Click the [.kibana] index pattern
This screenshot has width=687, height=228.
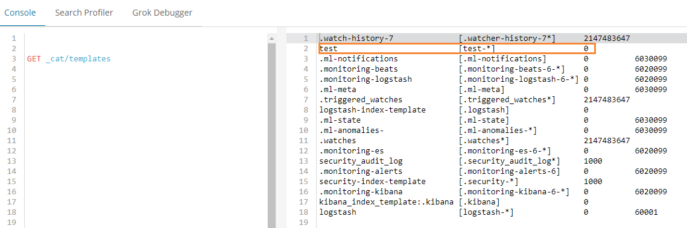pos(480,202)
